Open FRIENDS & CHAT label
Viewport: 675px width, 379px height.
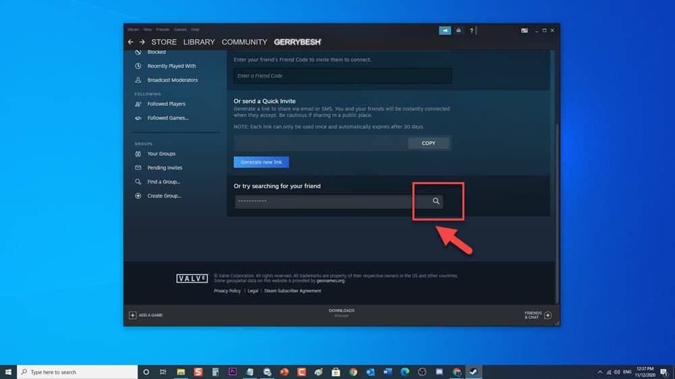tap(533, 316)
